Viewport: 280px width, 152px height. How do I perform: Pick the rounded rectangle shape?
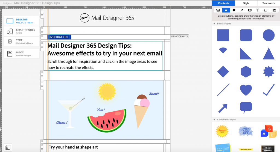coord(246,35)
